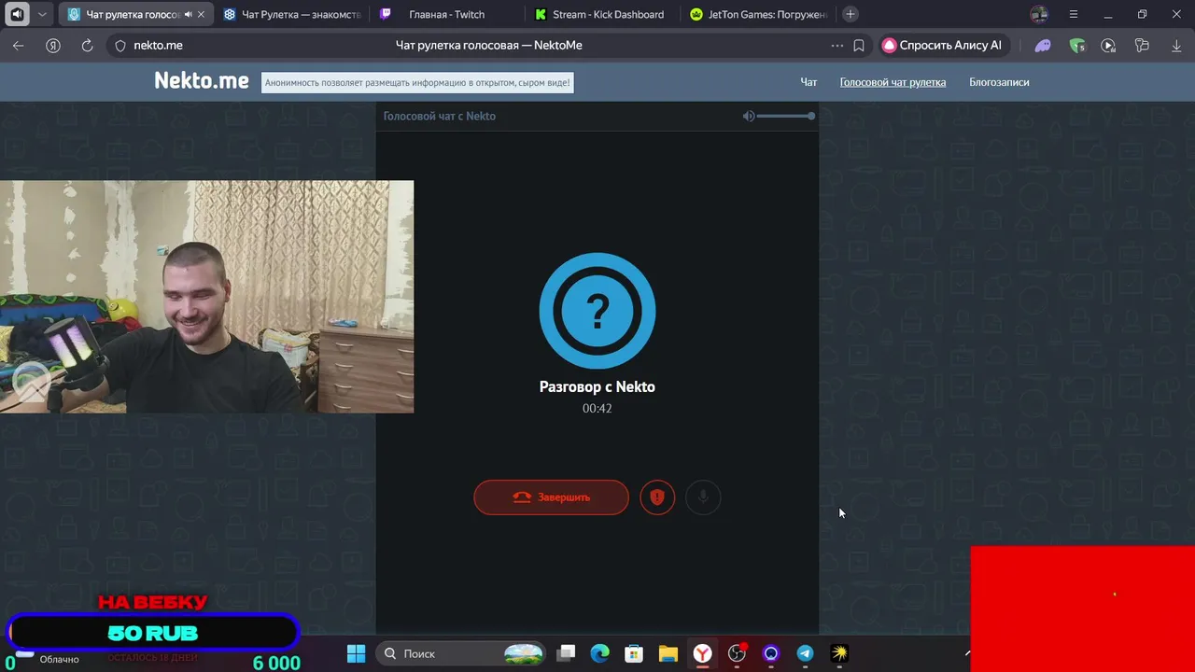Open Голосовой чат рулетка link
This screenshot has height=672, width=1195.
893,82
